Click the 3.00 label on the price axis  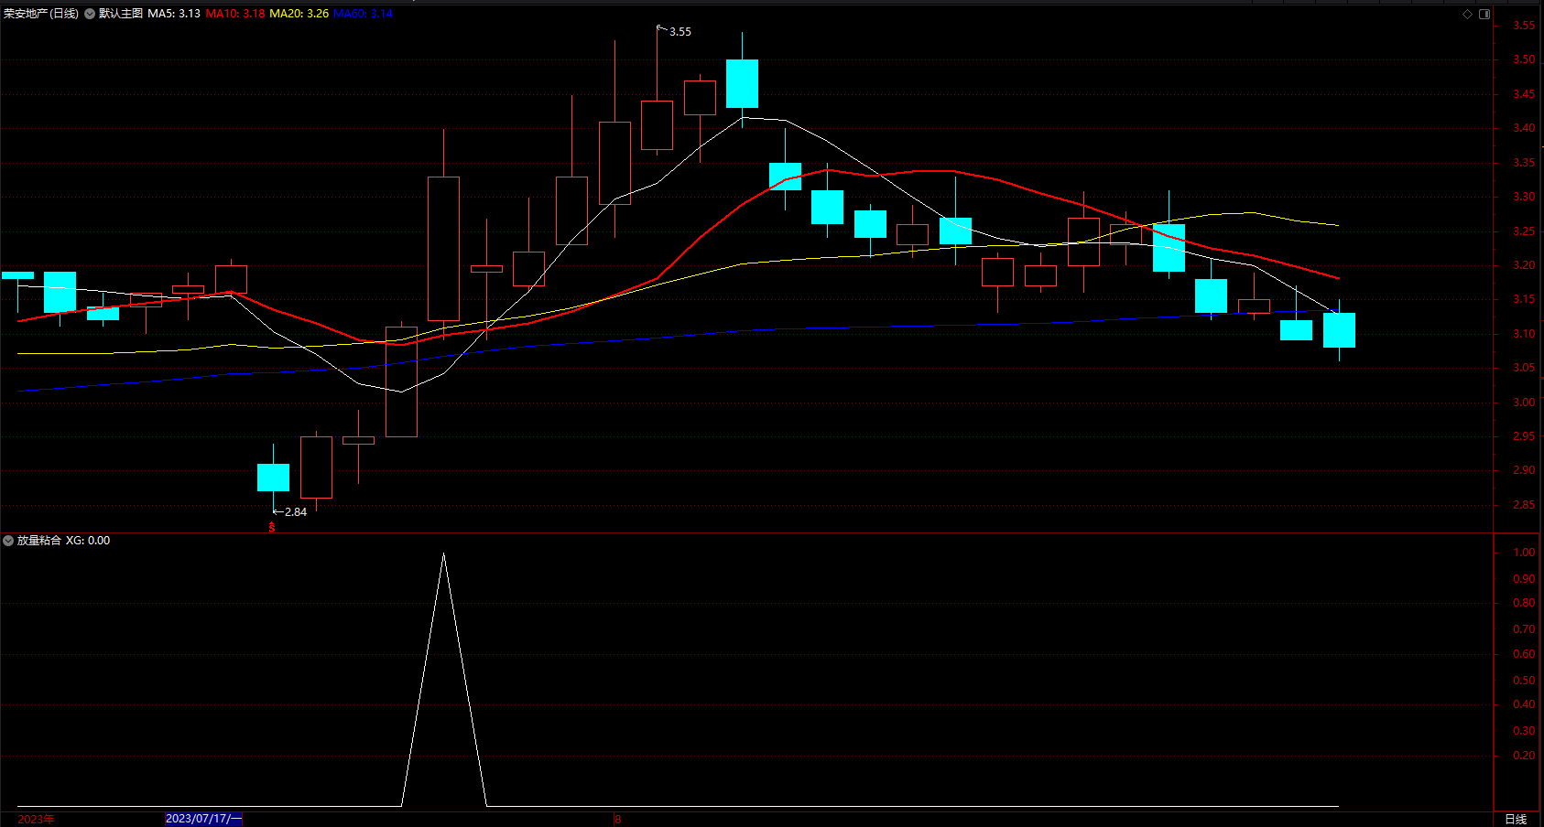tap(1524, 403)
